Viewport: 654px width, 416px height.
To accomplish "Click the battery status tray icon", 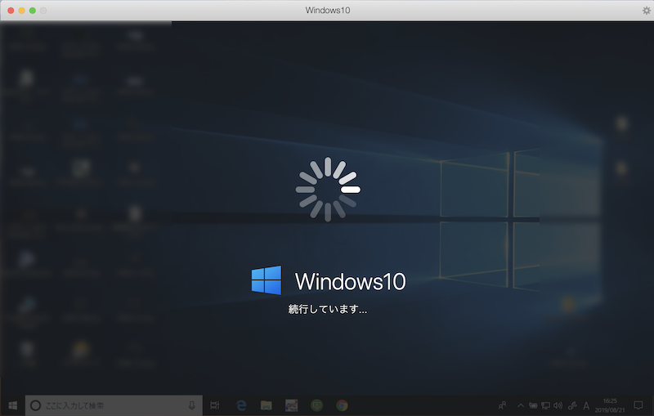I will click(533, 405).
